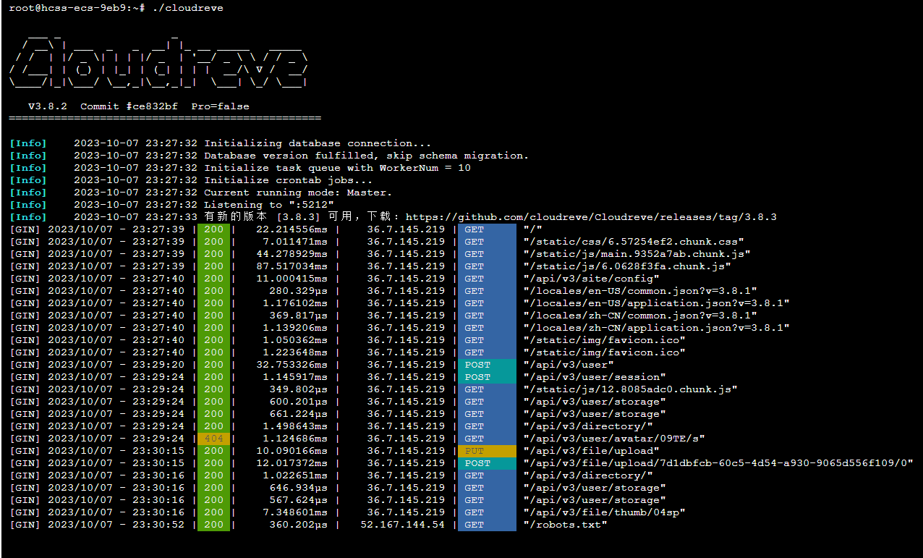
Task: Click the POST badge on the 1.145917ms row
Action: coord(487,377)
